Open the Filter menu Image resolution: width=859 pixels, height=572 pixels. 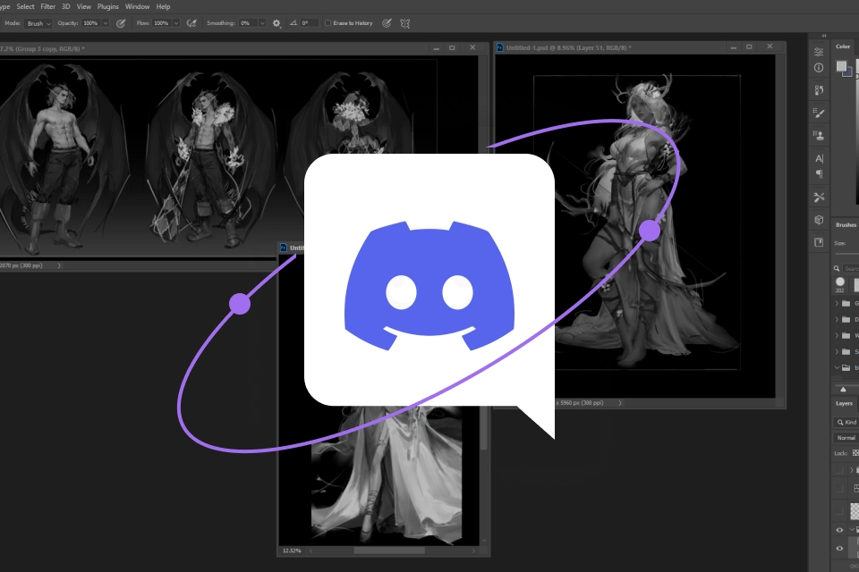(x=47, y=6)
